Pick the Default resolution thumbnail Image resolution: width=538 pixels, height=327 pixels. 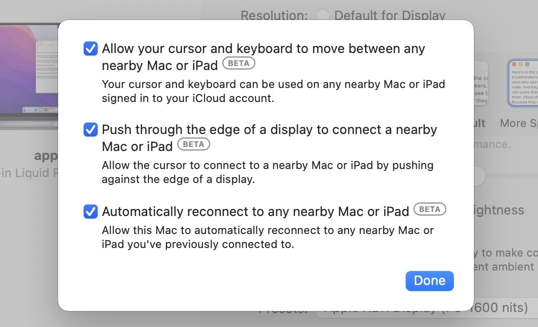pos(481,83)
